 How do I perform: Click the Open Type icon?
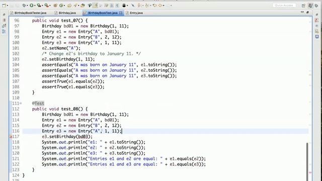click(69, 6)
